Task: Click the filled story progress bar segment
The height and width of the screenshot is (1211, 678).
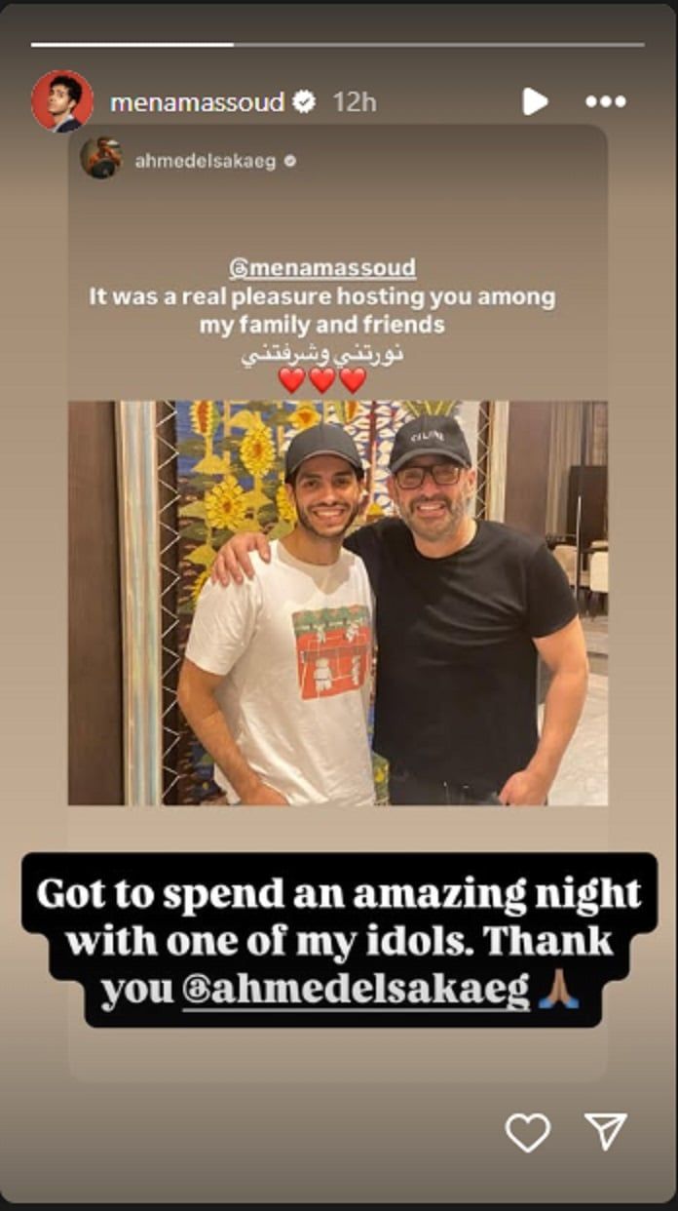Action: pyautogui.click(x=132, y=44)
